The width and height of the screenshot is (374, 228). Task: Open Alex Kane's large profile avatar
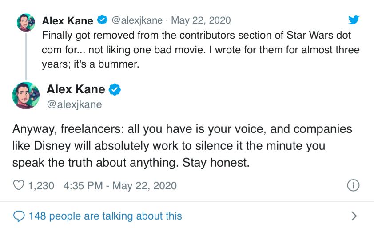pyautogui.click(x=26, y=95)
